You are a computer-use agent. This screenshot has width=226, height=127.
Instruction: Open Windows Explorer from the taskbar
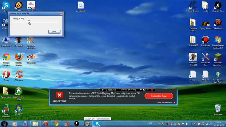point(35,124)
